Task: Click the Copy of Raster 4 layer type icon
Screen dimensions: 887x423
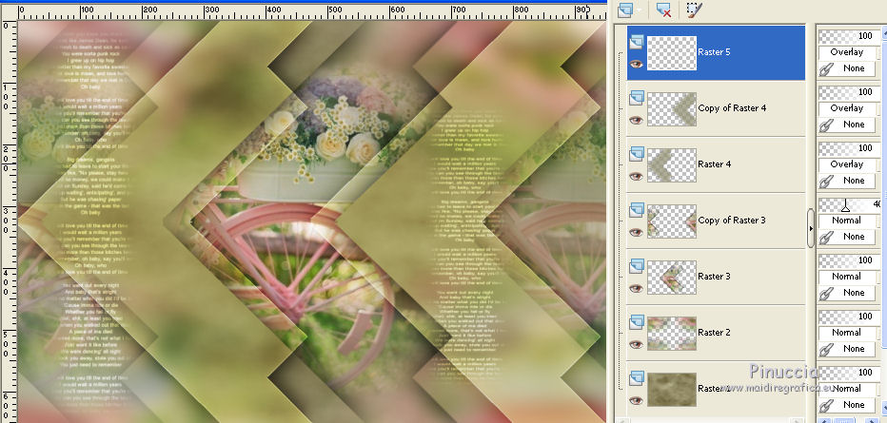Action: click(637, 97)
